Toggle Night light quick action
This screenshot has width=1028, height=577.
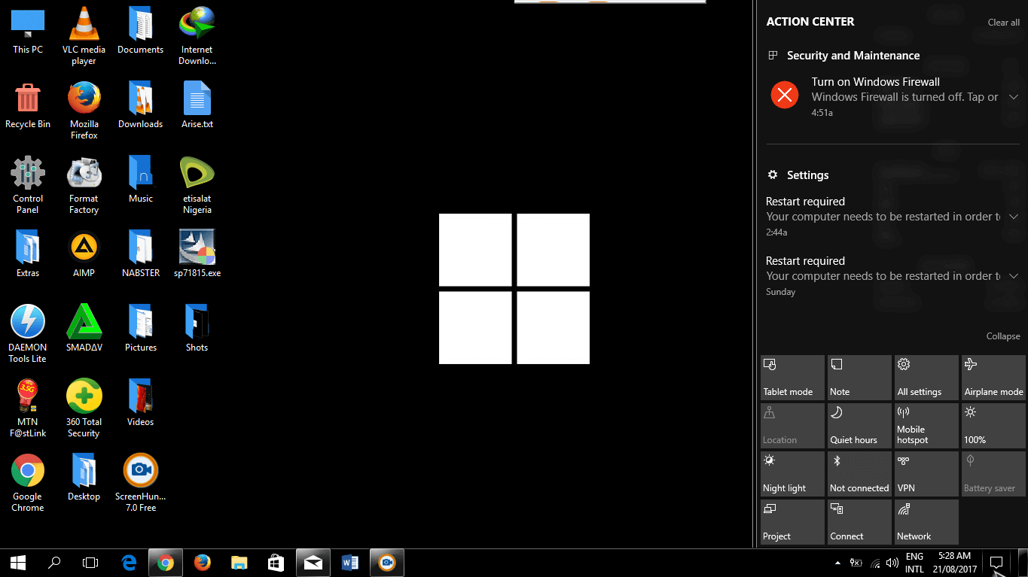pos(792,474)
